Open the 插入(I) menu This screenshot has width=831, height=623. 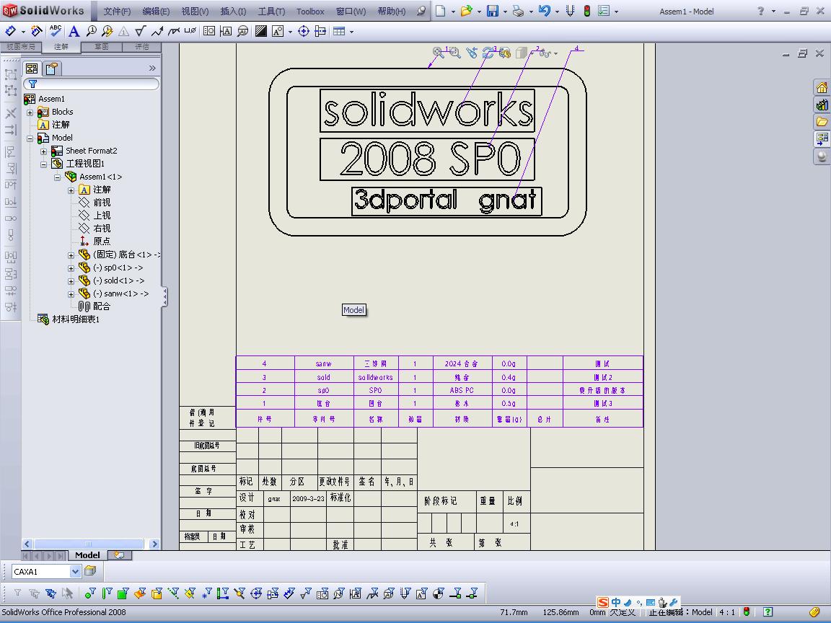(x=233, y=11)
